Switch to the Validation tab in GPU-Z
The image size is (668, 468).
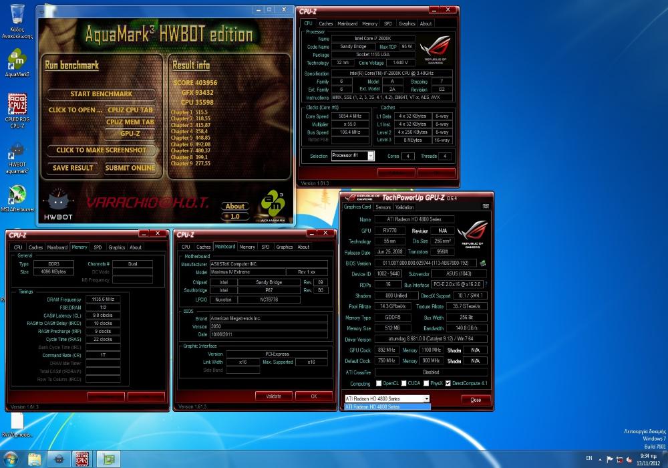(x=404, y=207)
